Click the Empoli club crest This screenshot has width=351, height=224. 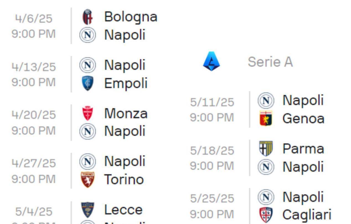pyautogui.click(x=87, y=83)
